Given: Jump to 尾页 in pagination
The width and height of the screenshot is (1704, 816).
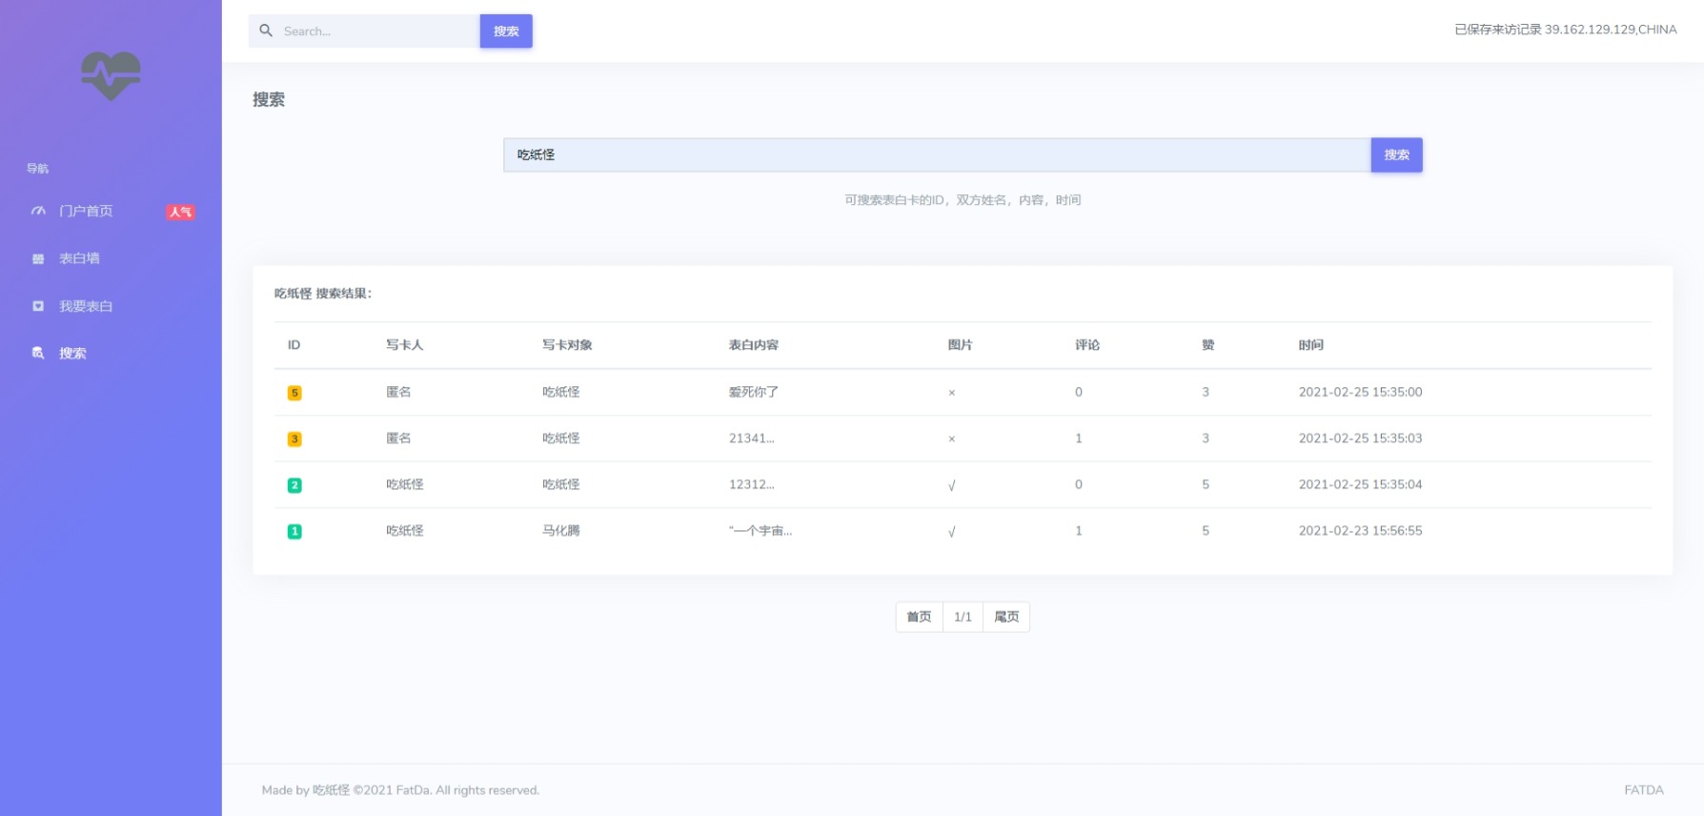Looking at the screenshot, I should click(1006, 617).
